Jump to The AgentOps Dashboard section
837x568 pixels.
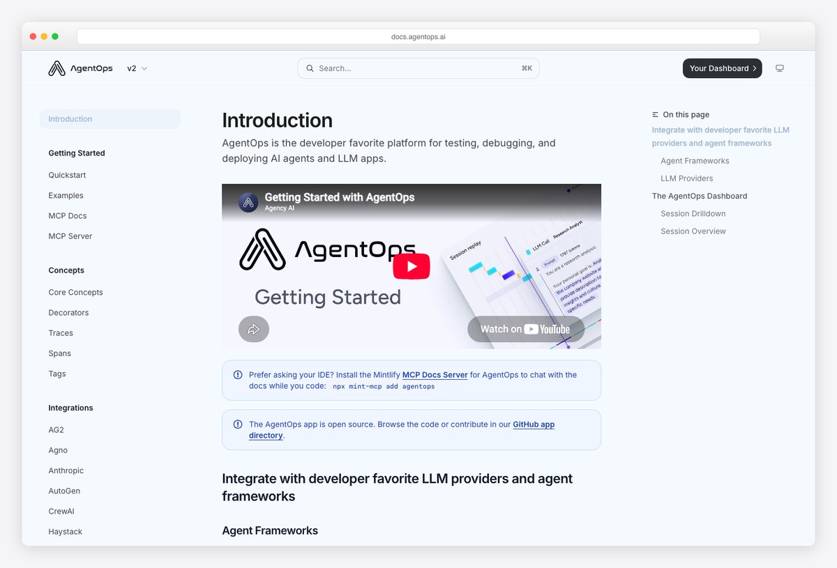point(700,196)
